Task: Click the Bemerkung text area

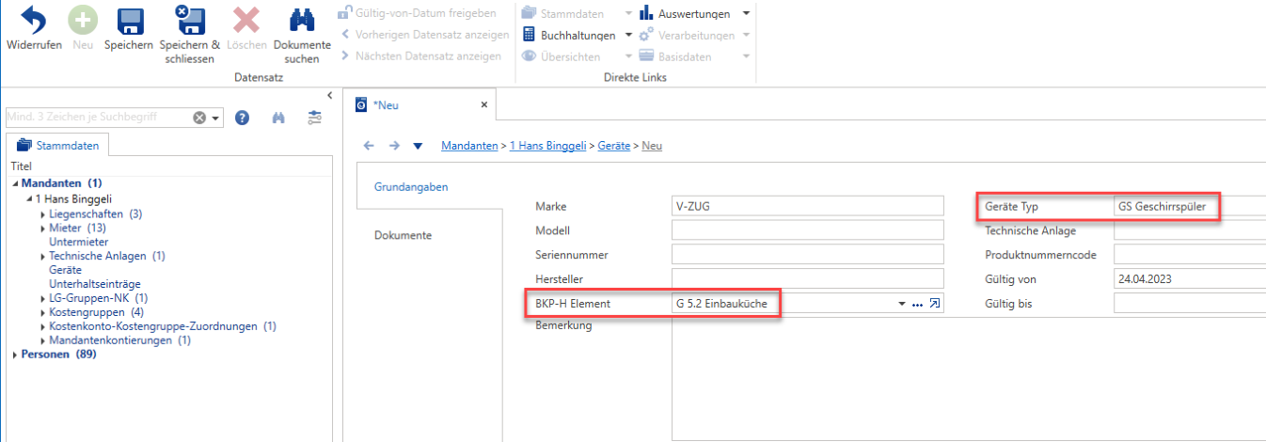Action: click(x=969, y=379)
